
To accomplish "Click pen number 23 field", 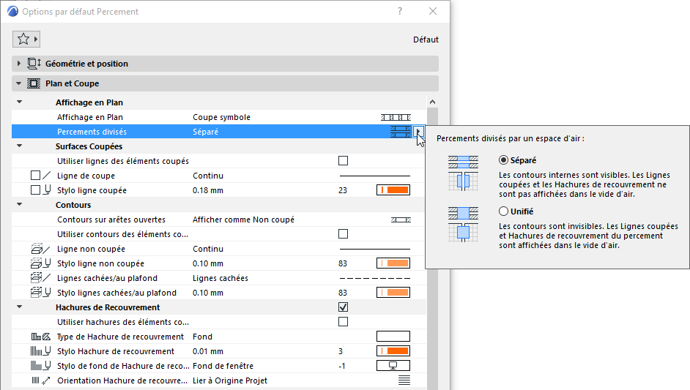I will tap(343, 190).
